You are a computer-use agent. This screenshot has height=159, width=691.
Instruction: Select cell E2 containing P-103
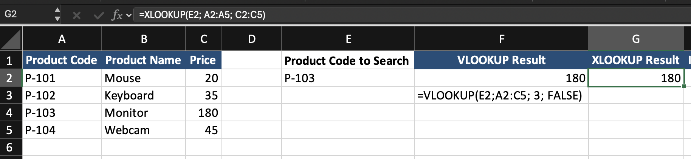(348, 78)
